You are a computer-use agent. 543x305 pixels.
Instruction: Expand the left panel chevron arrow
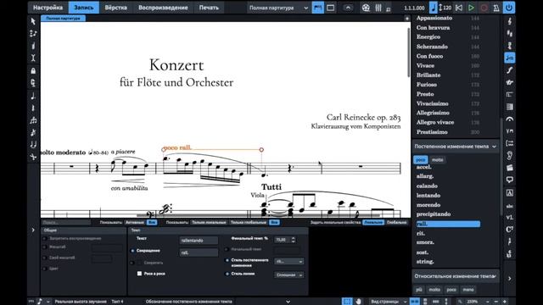[x=33, y=230]
